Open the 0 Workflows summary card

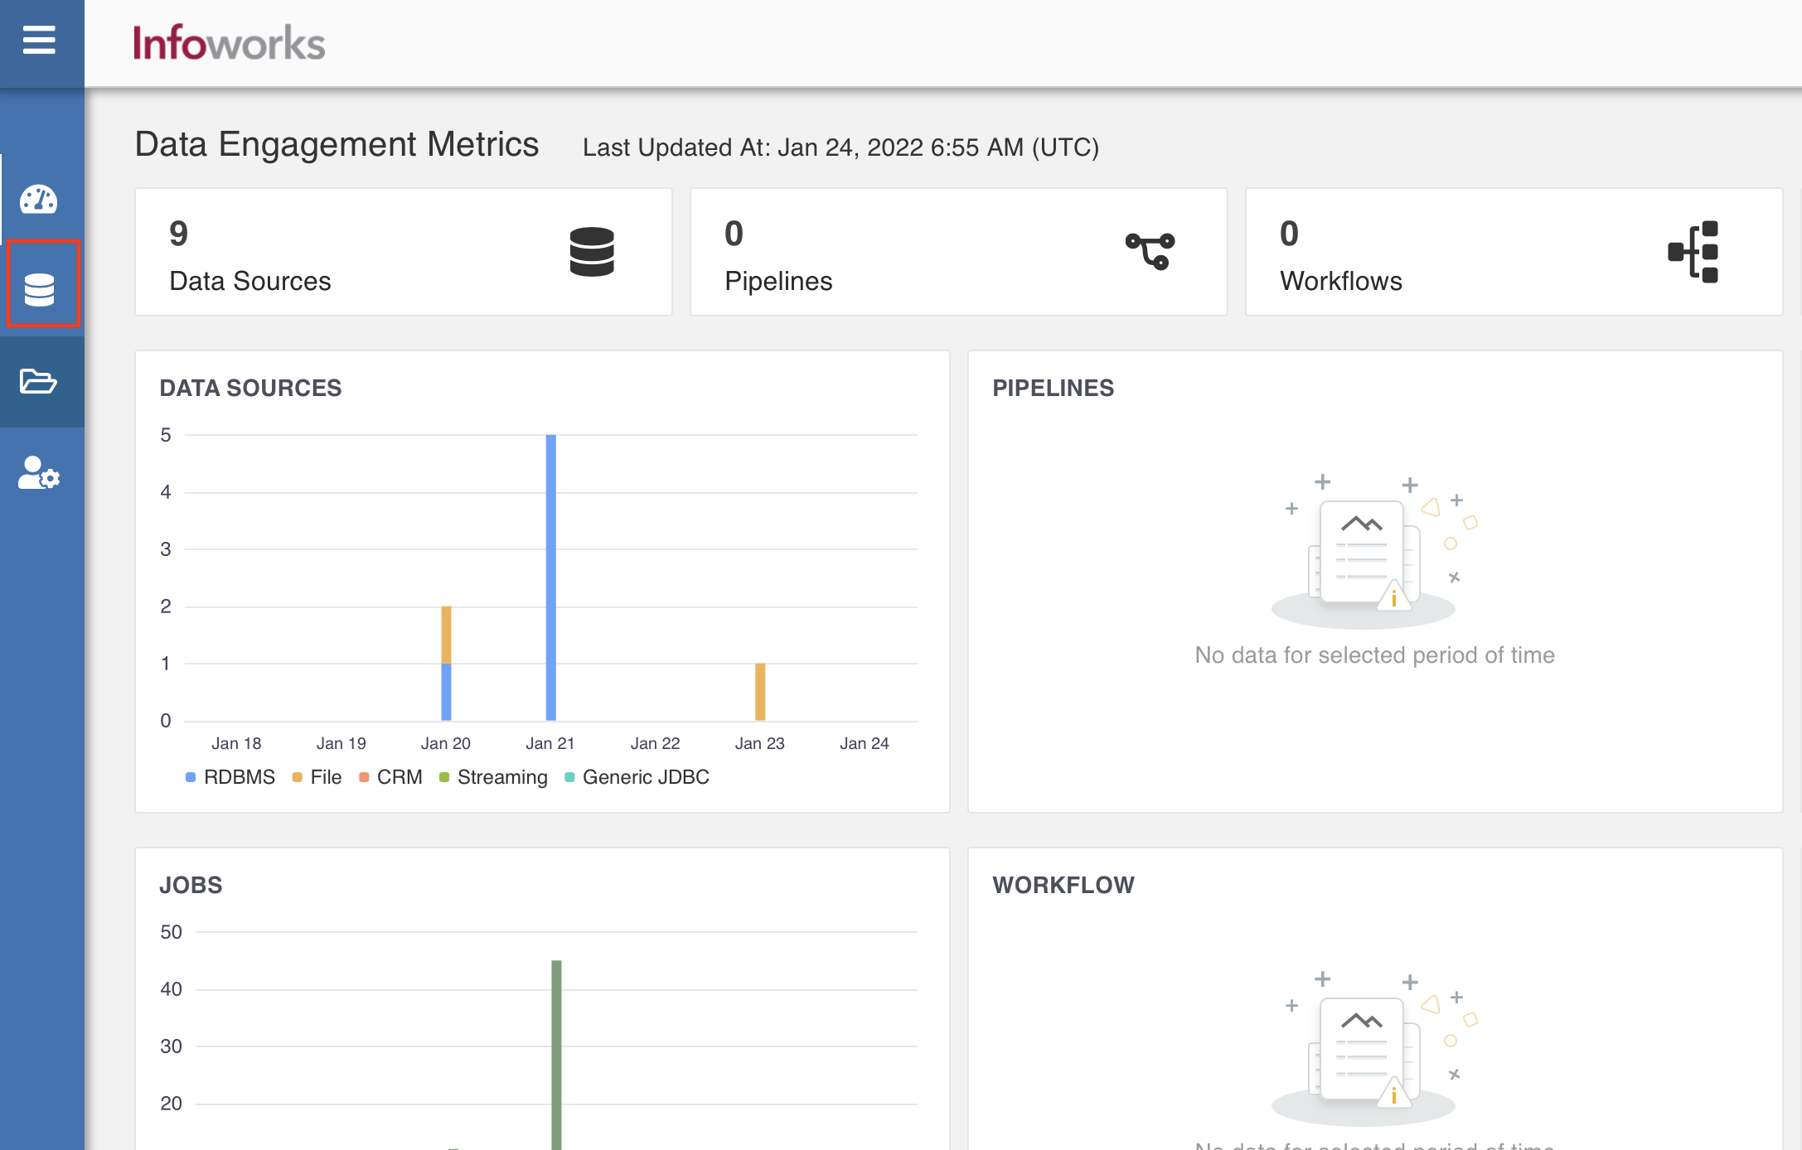click(x=1514, y=252)
